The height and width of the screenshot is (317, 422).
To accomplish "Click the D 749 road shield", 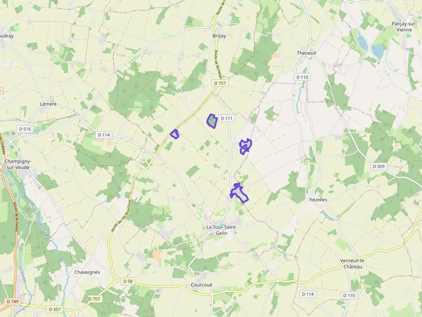I will tap(12, 302).
